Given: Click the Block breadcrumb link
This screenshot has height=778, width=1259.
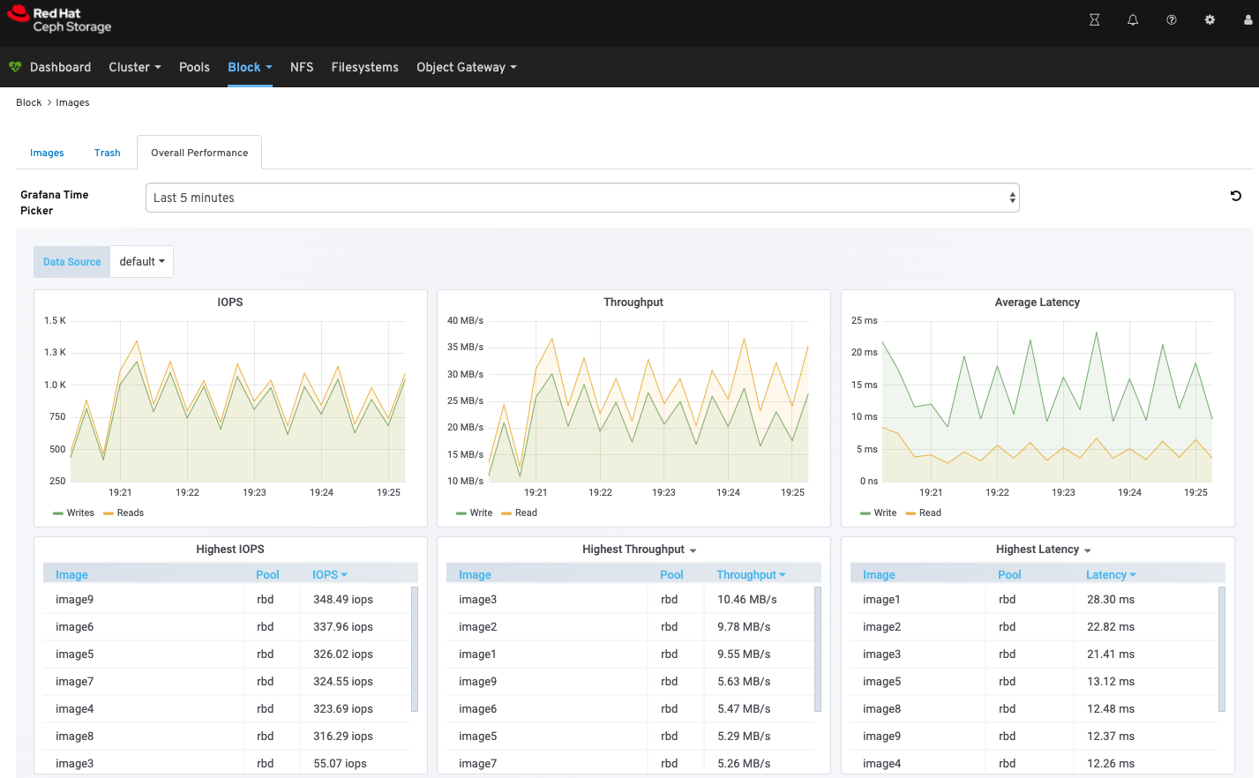Looking at the screenshot, I should coord(28,102).
